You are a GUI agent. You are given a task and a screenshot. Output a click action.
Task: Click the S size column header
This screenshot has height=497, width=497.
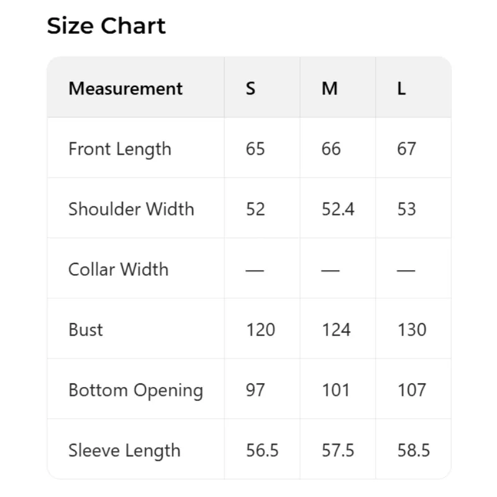click(x=250, y=88)
